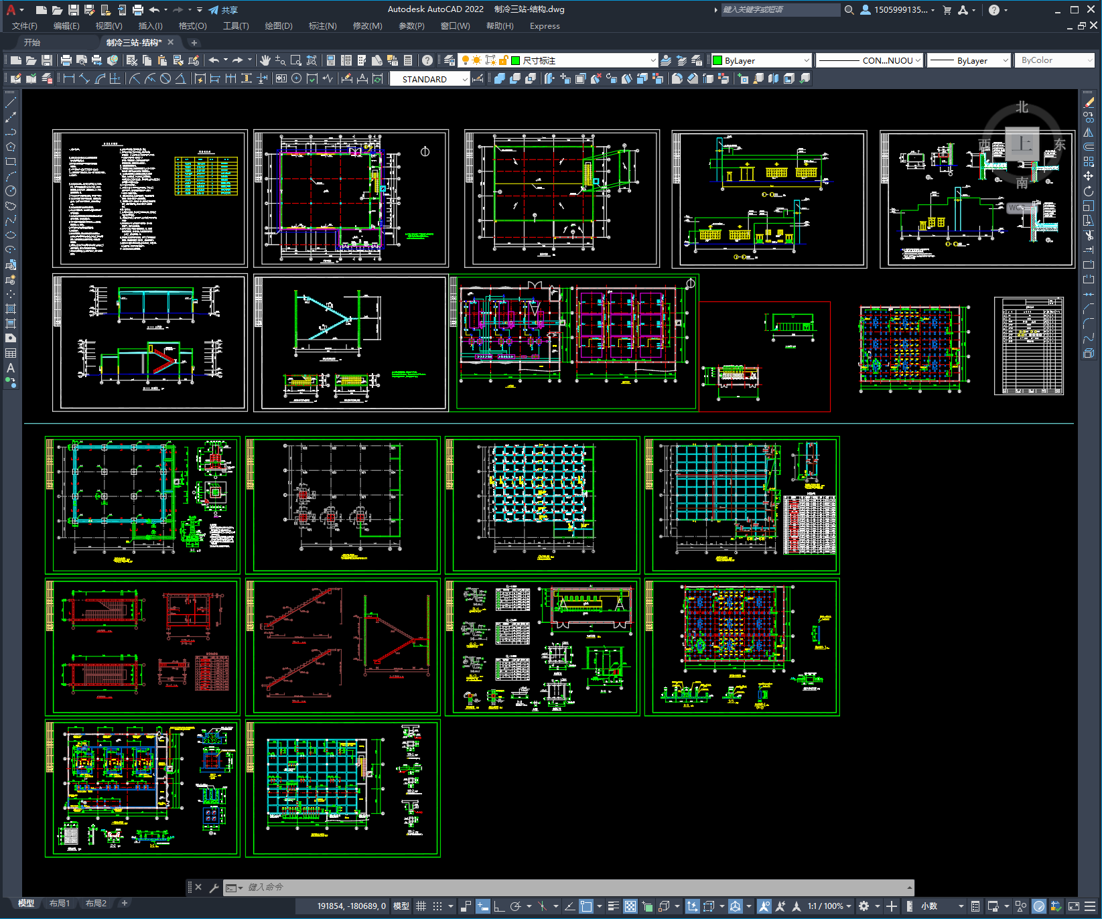Click the 模型 button in the status bar
1102x919 pixels.
(x=401, y=906)
